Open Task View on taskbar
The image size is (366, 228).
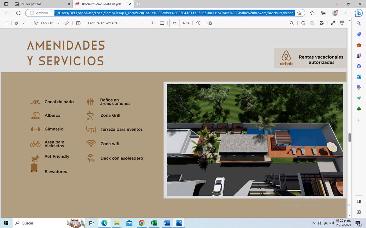(x=91, y=223)
